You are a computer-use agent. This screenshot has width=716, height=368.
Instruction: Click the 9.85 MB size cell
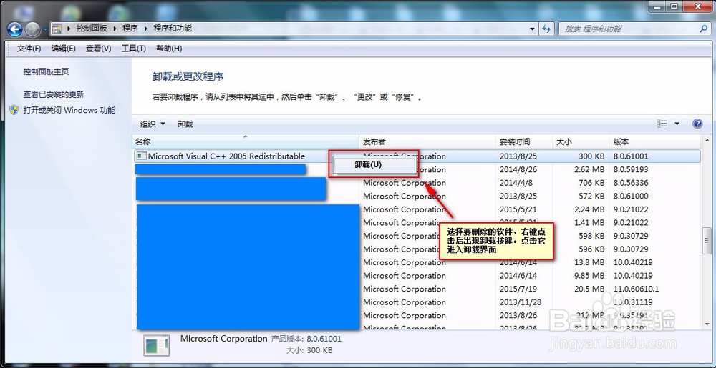589,276
